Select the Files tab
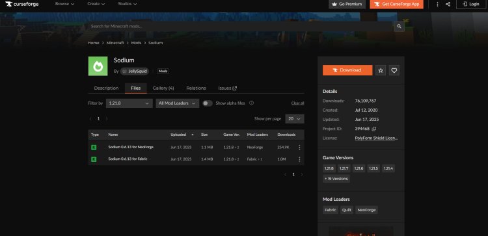This screenshot has width=488, height=236. click(x=136, y=88)
